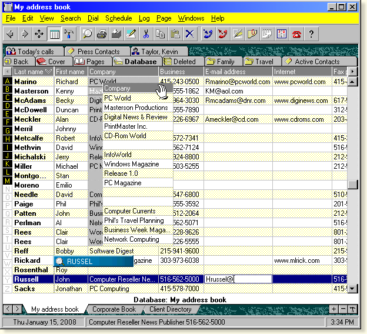Click the import stack arrow icon
This screenshot has height=334, width=367.
click(116, 34)
